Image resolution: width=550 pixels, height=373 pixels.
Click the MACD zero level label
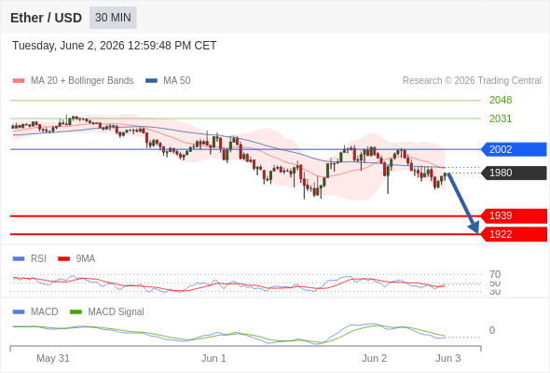492,330
